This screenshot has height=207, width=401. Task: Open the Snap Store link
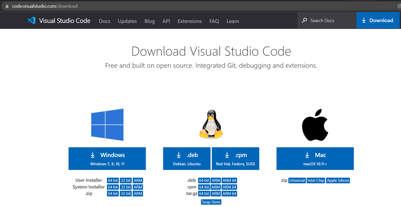[x=211, y=202]
